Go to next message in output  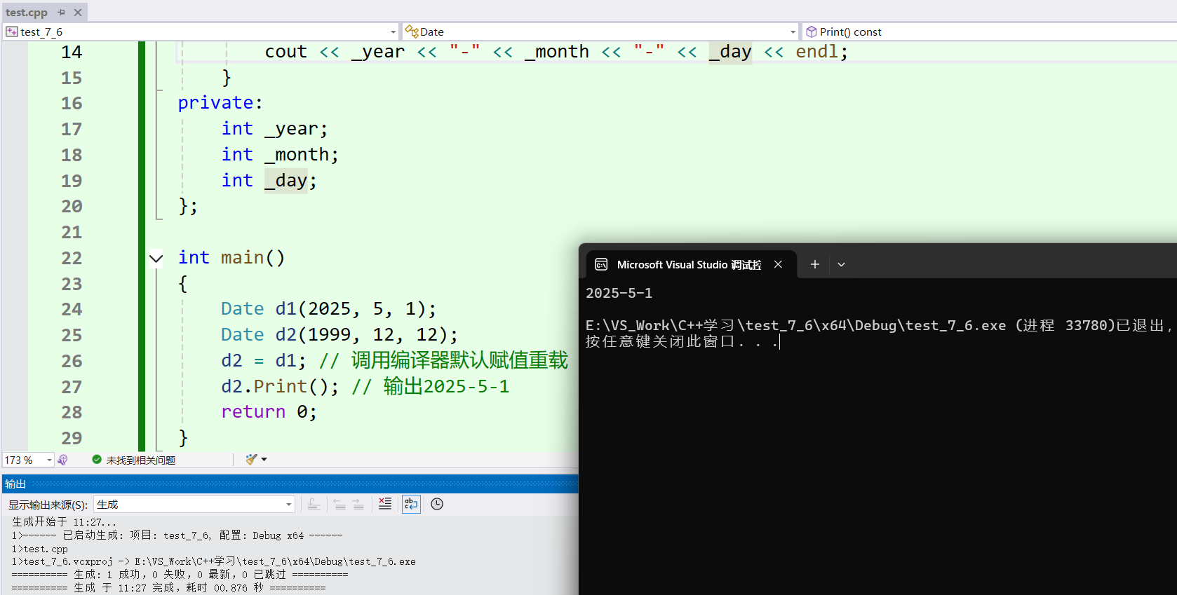click(x=358, y=505)
